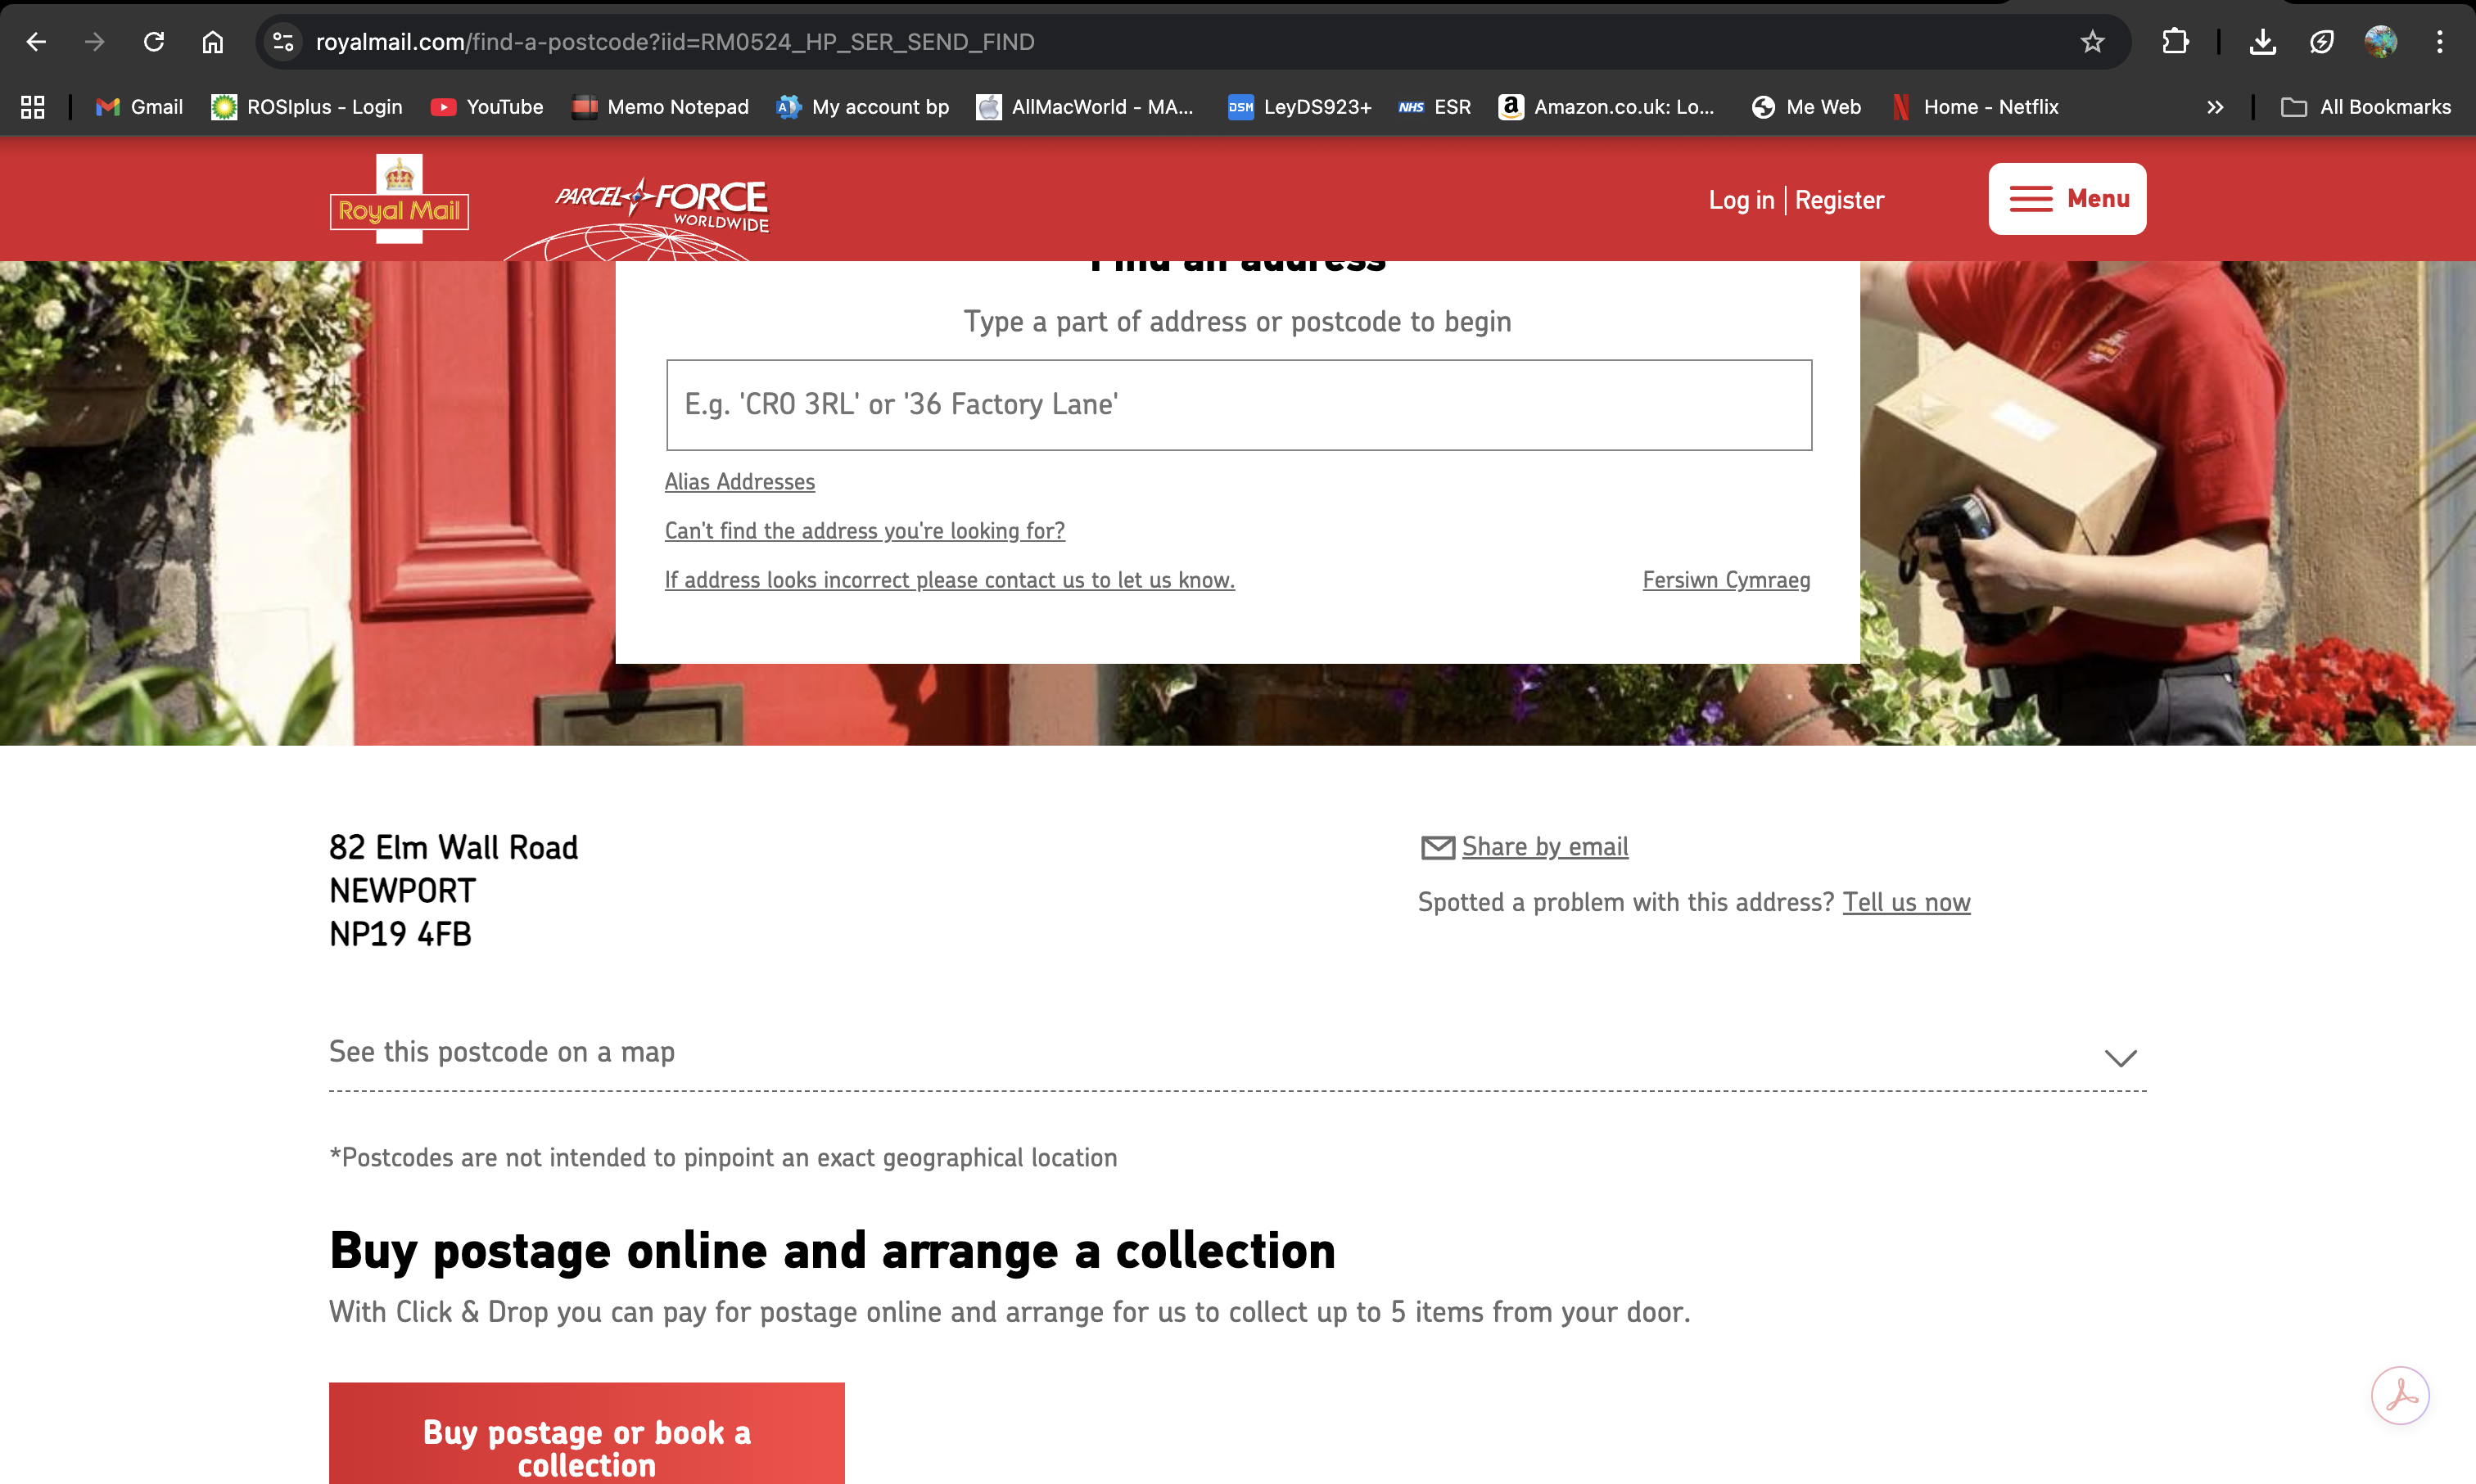Image resolution: width=2476 pixels, height=1484 pixels.
Task: Open the All Bookmarks folder
Action: 2366,107
